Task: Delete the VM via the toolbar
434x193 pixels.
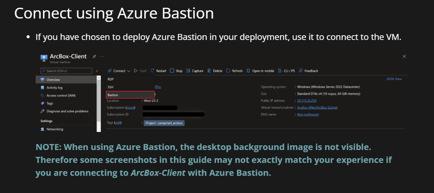Action: [x=215, y=71]
